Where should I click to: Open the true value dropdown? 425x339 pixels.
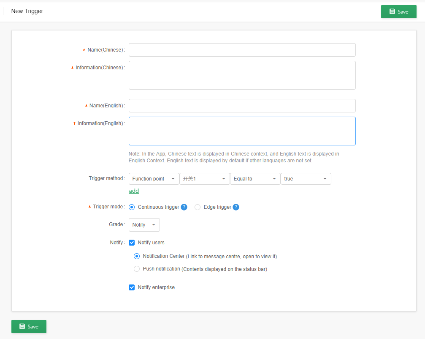306,179
